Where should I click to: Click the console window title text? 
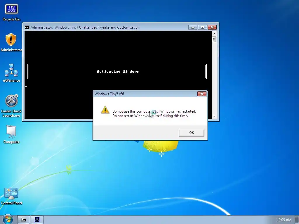(85, 27)
